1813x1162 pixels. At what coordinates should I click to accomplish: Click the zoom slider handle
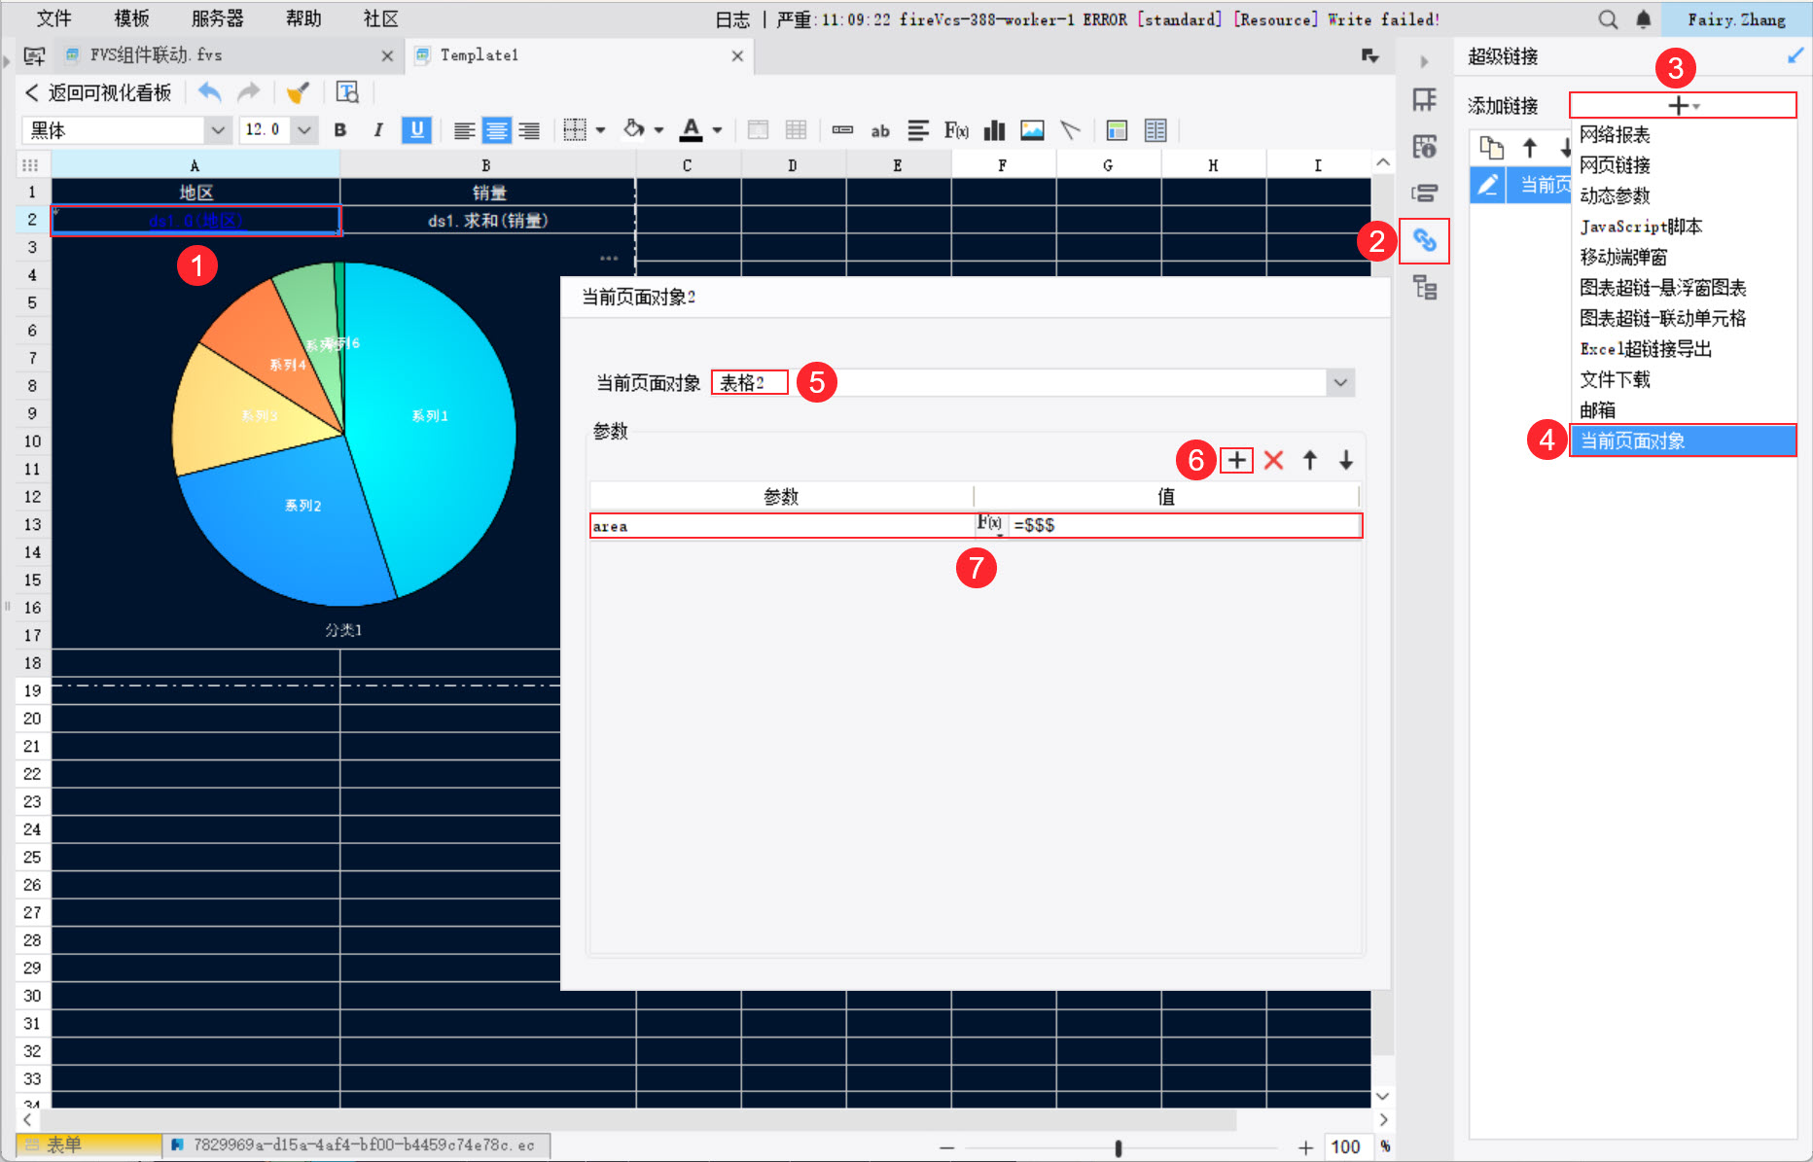point(1119,1148)
